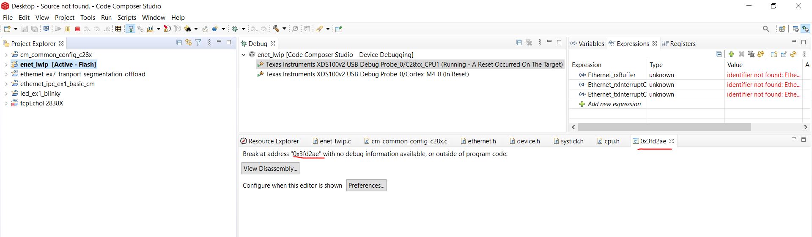The height and width of the screenshot is (237, 812).
Task: Click Project Explorer filter funnel icon
Action: click(x=198, y=43)
